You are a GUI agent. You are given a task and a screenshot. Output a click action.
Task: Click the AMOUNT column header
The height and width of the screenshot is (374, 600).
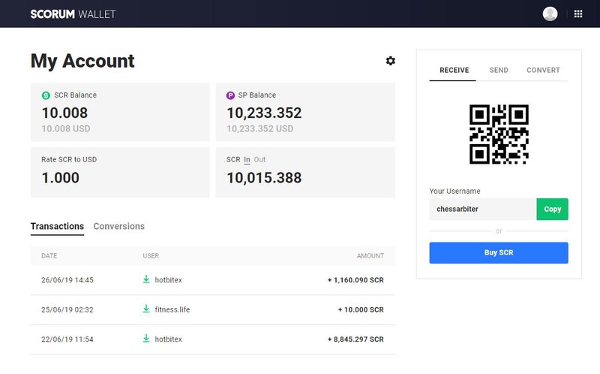click(370, 255)
